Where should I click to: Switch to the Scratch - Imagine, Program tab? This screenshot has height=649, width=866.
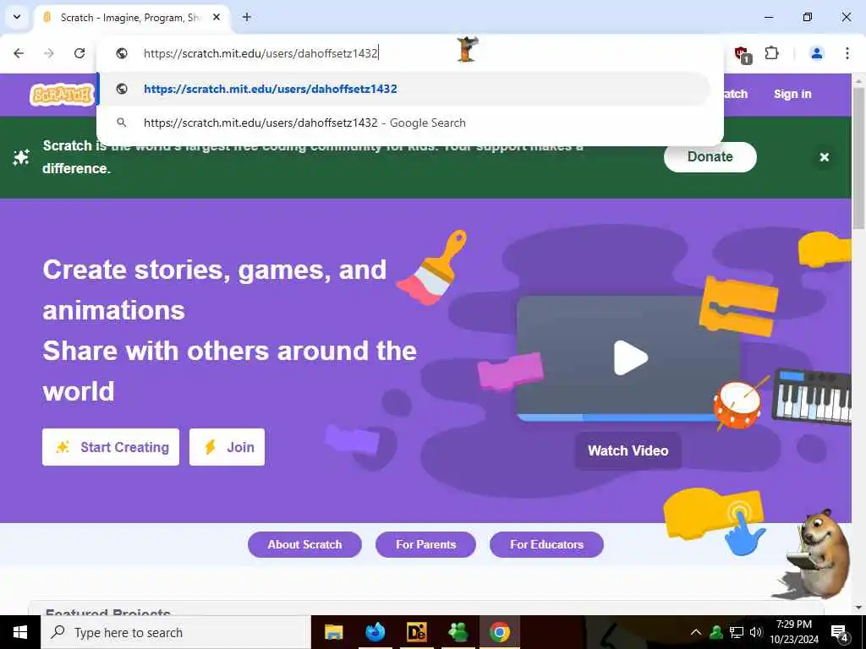coord(130,18)
